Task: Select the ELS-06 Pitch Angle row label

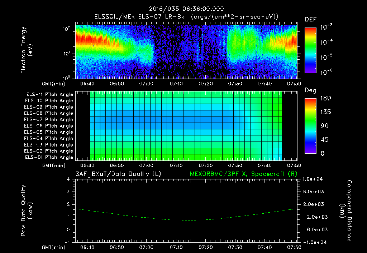Action: click(49, 126)
